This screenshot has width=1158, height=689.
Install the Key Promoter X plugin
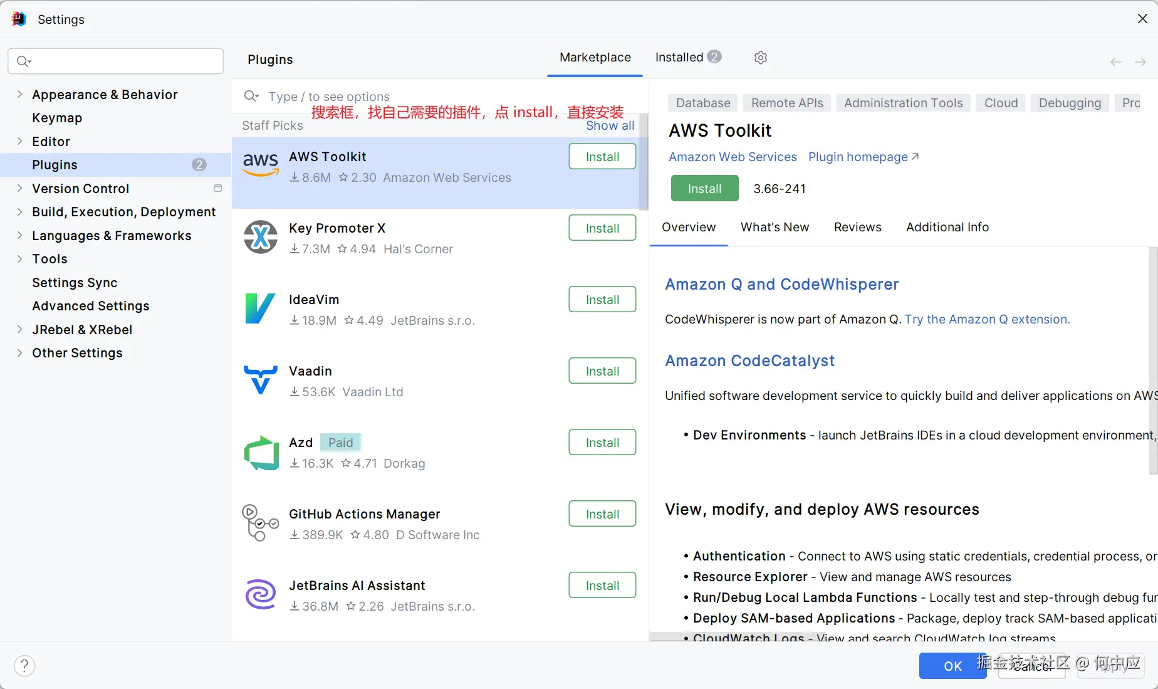(x=602, y=228)
